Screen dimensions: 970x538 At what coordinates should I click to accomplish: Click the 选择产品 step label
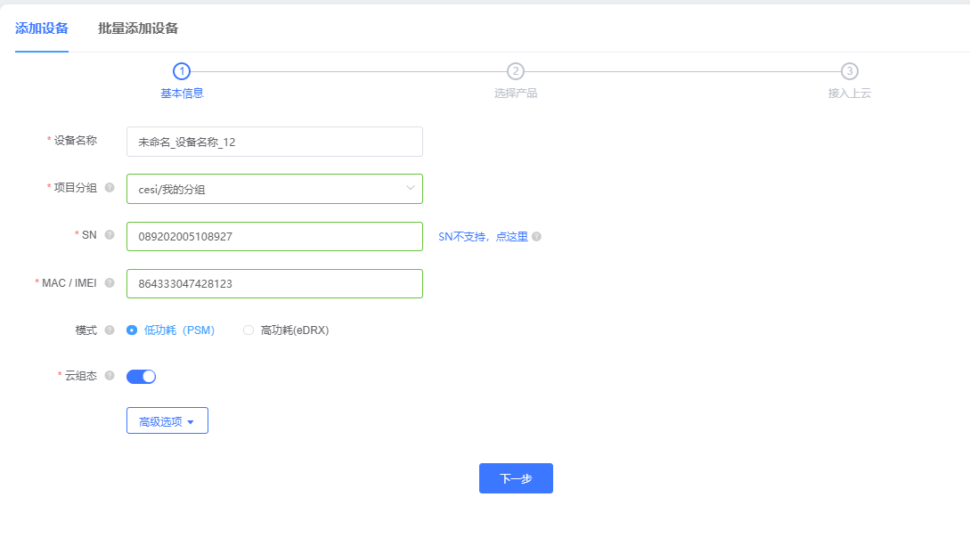[x=516, y=94]
